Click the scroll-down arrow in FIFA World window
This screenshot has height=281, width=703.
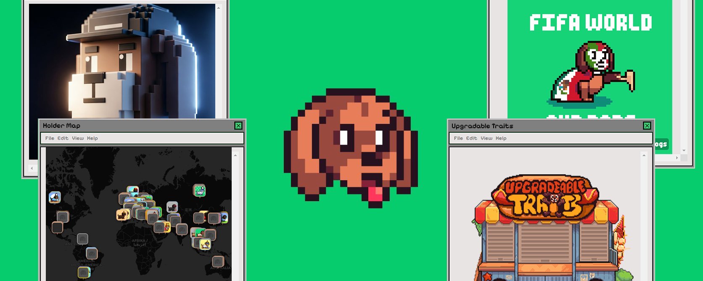coord(684,150)
